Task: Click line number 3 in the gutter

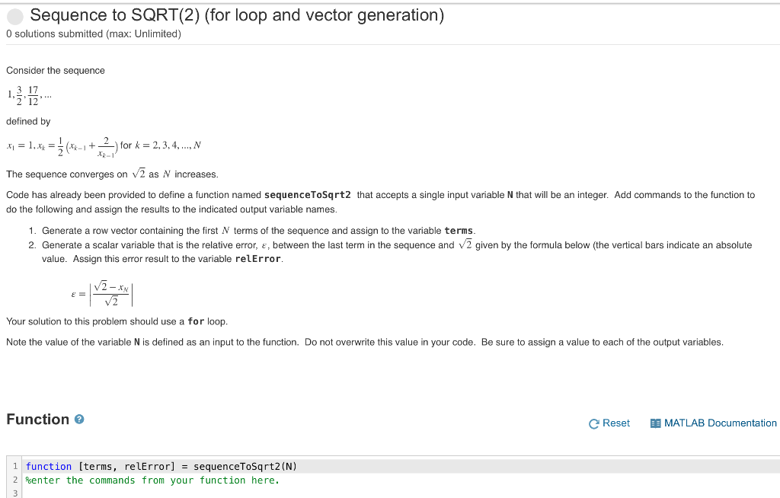Action: (14, 492)
